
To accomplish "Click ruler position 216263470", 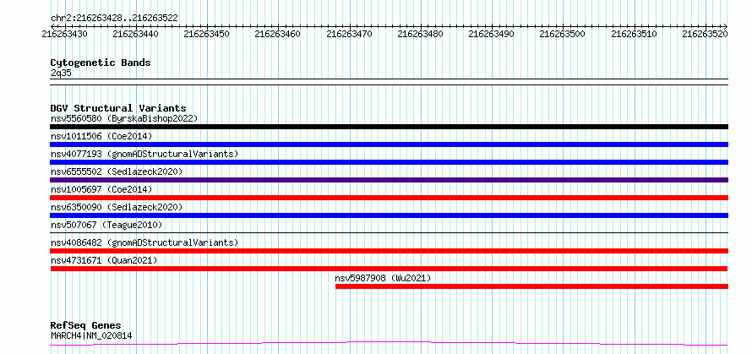I will [349, 34].
